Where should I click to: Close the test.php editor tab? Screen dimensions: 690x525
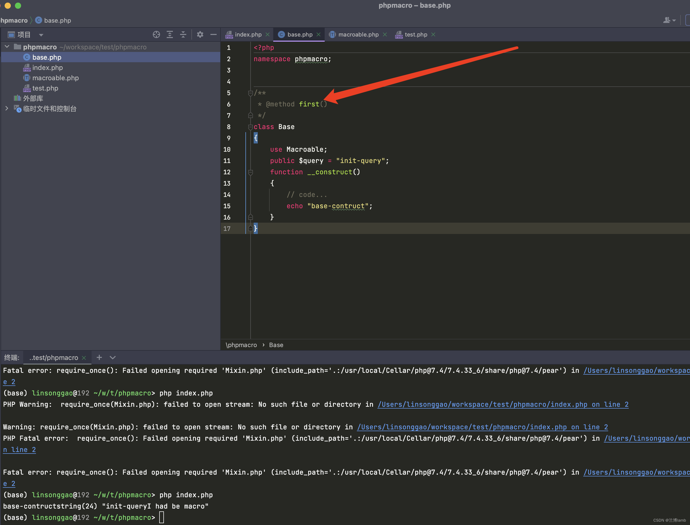433,34
